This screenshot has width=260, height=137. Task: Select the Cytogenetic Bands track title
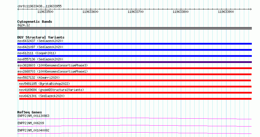(x=35, y=22)
